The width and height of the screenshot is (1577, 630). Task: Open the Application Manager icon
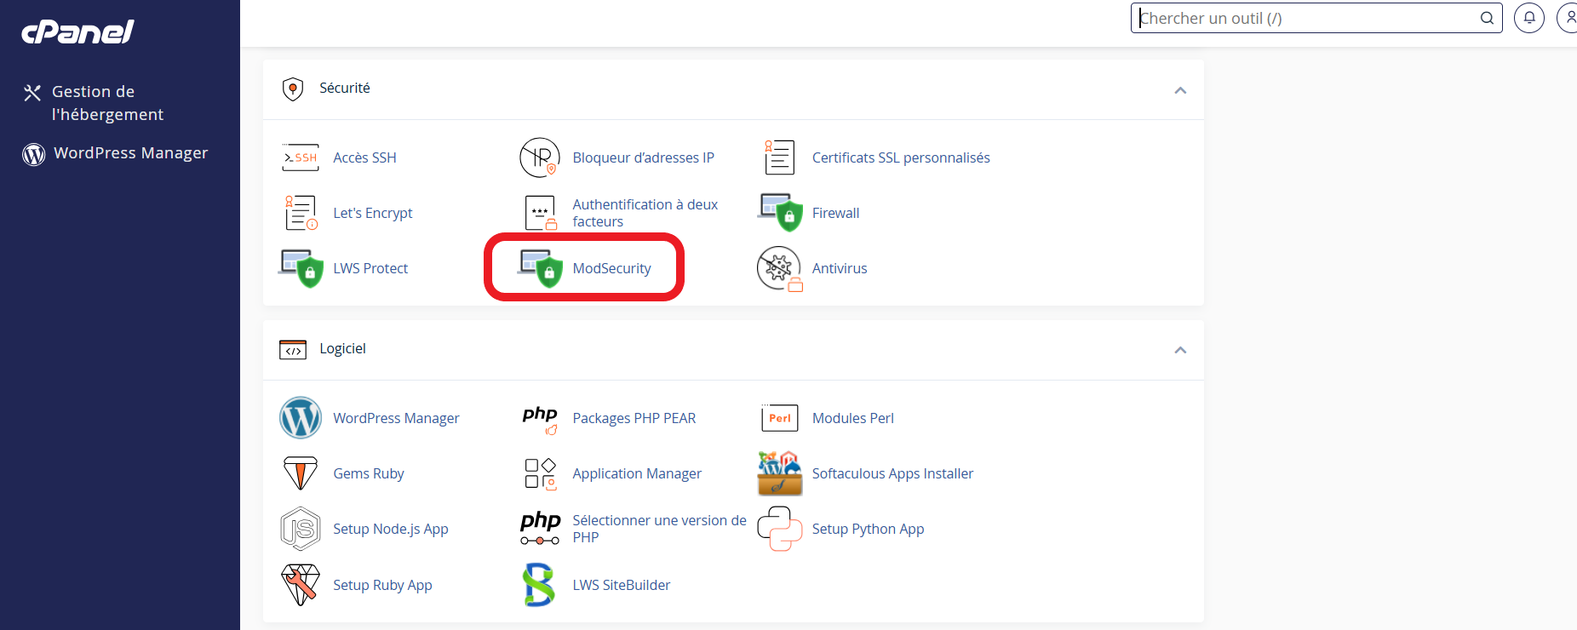coord(540,473)
